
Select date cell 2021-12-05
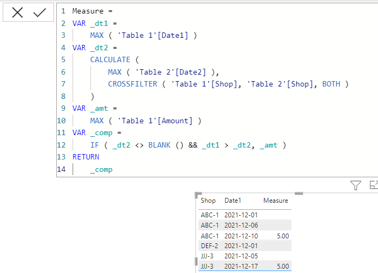coord(241,256)
